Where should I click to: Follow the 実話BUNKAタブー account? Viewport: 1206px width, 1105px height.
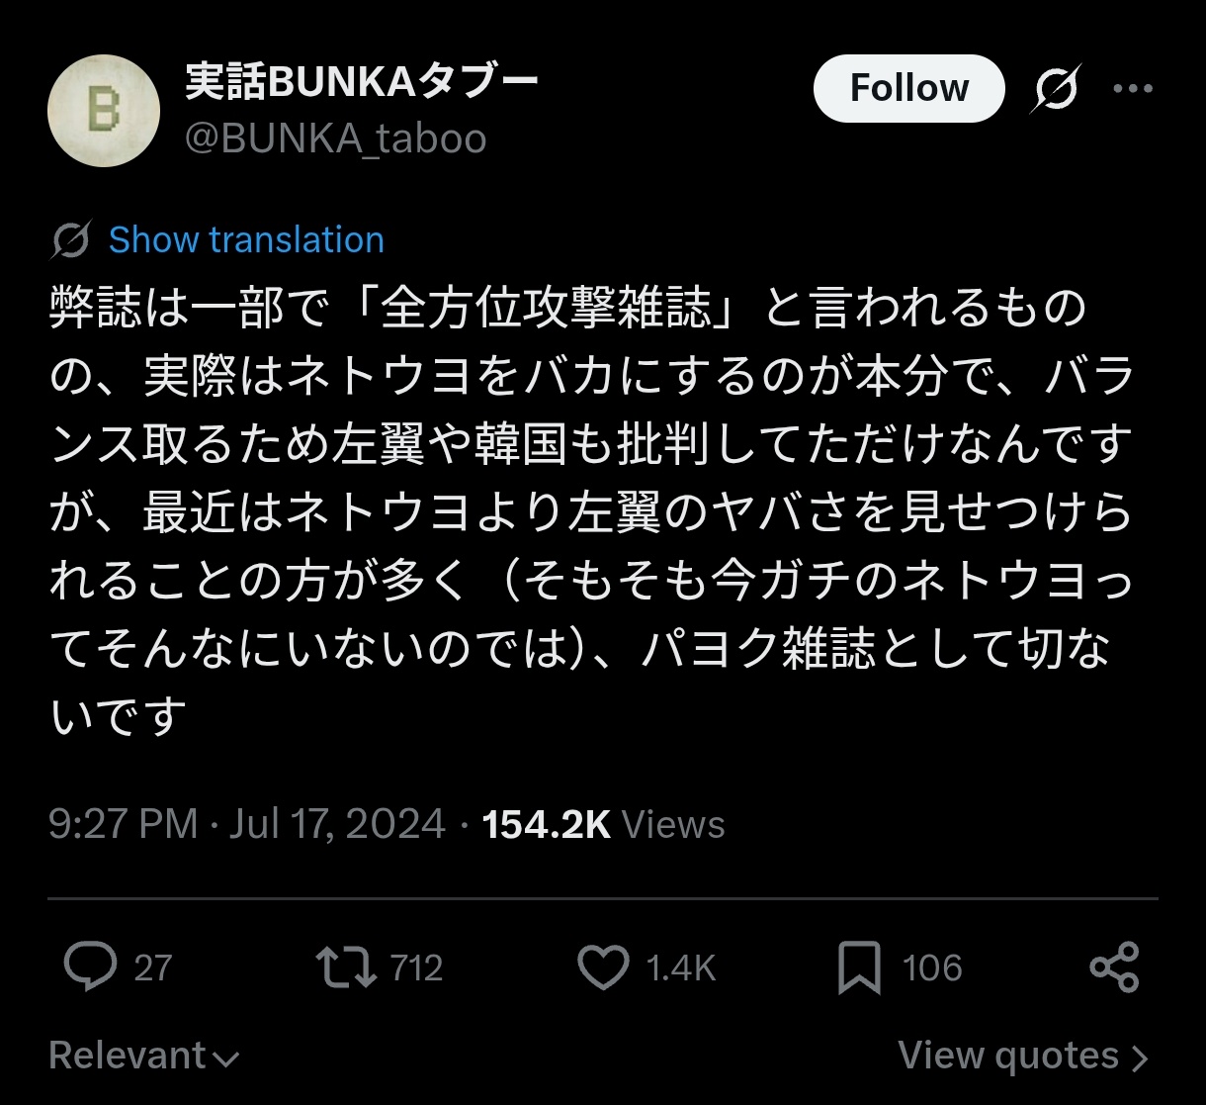908,89
